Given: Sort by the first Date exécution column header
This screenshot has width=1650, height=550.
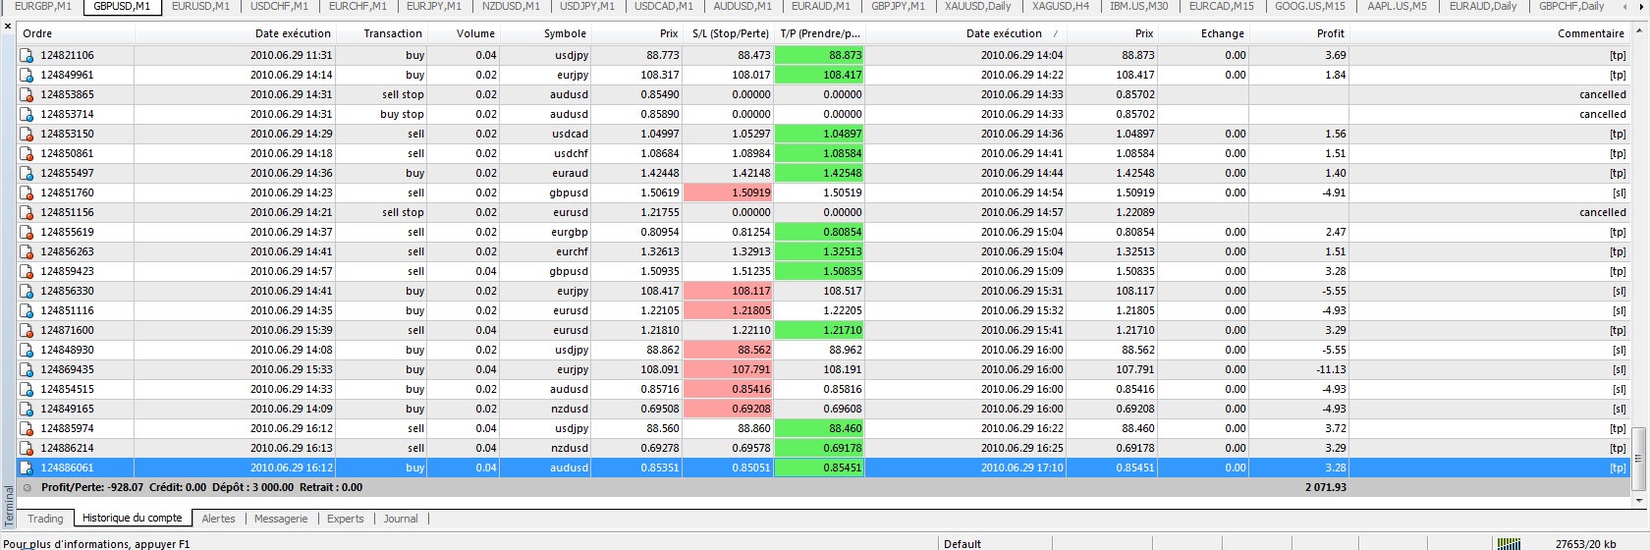Looking at the screenshot, I should pos(236,33).
